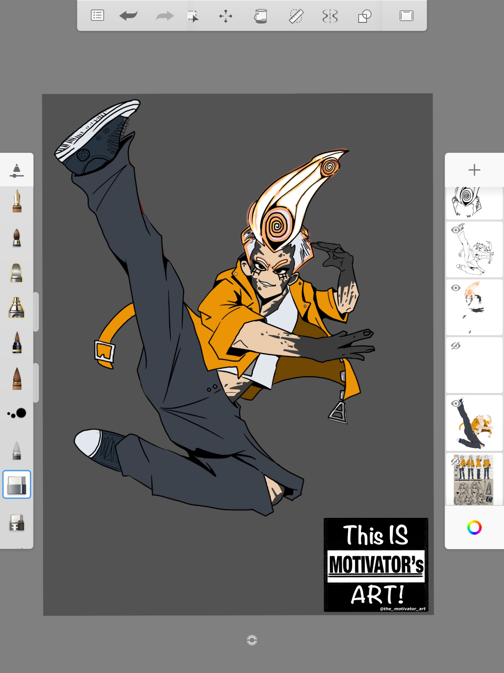Hide the colored character layer
Screen dimensions: 504x673
click(456, 403)
